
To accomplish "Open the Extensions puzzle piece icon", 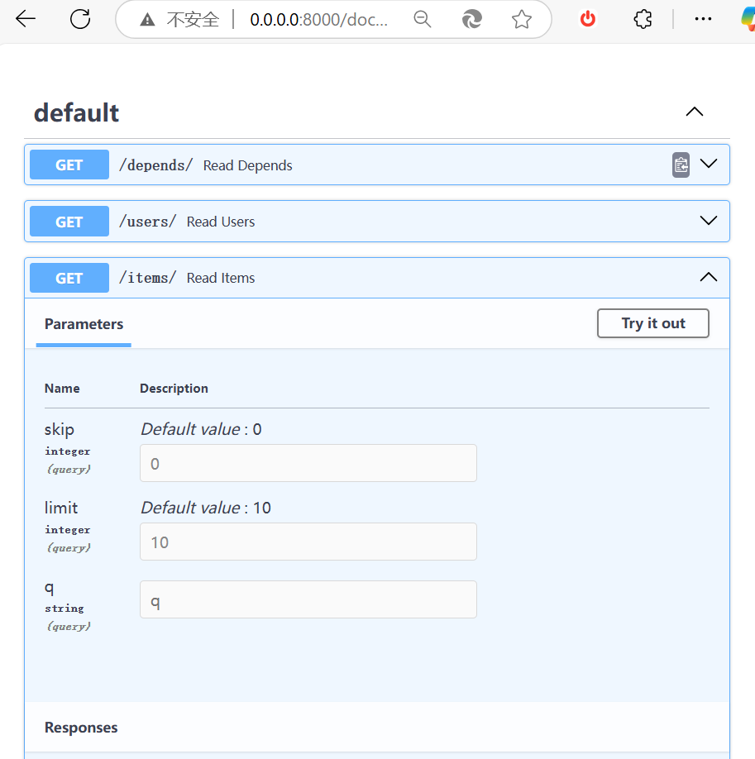I will (x=643, y=19).
